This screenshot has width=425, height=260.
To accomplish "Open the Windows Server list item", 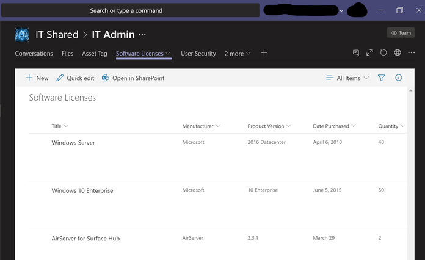I will tap(73, 143).
